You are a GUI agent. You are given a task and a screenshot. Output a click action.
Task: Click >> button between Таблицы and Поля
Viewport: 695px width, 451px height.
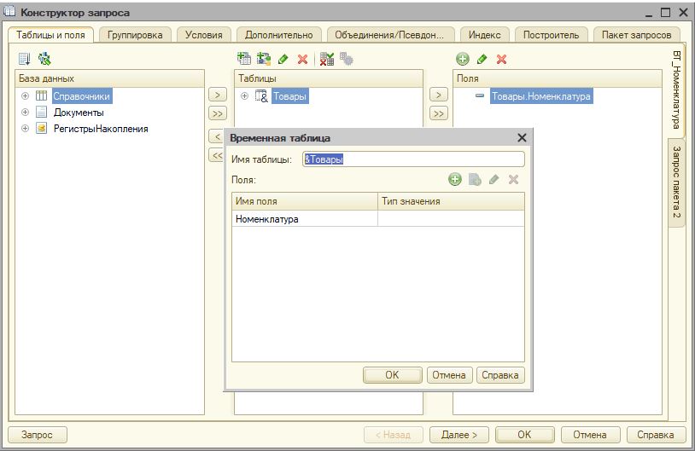[438, 113]
